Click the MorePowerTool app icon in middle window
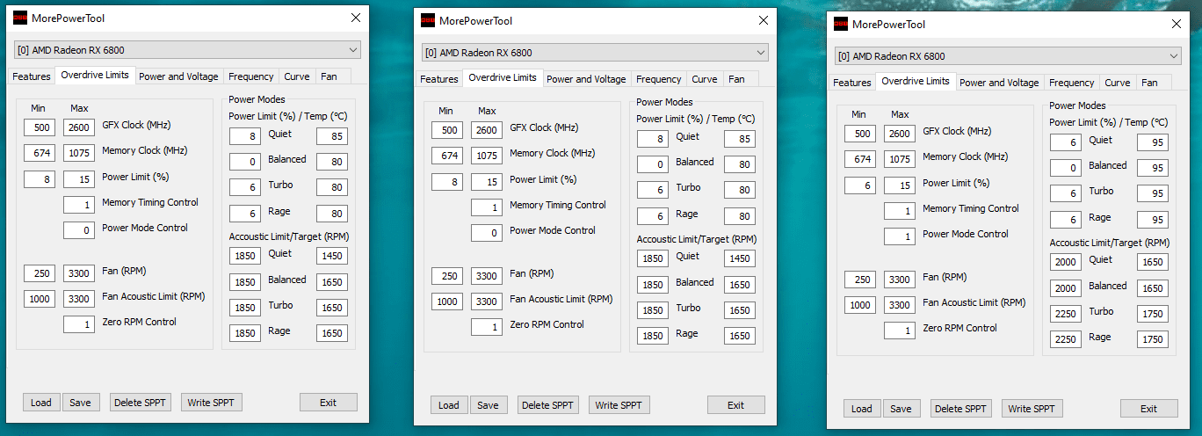This screenshot has width=1202, height=436. [428, 20]
